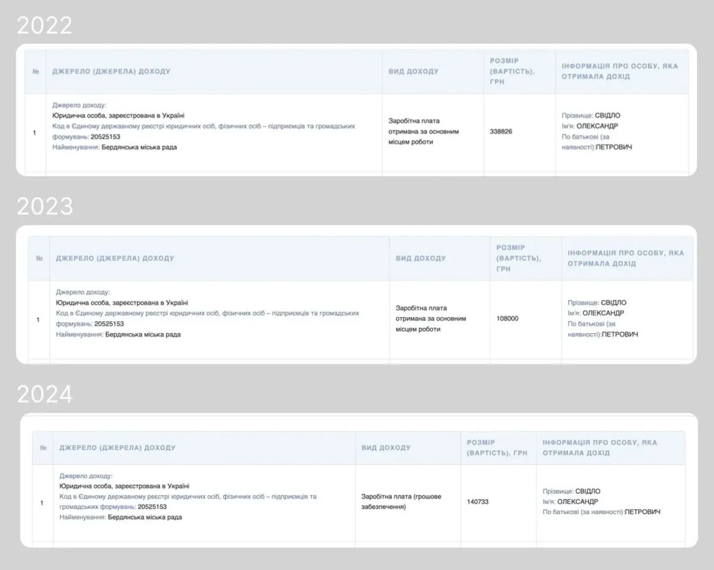Click row number 1 in 2022 table

click(35, 132)
